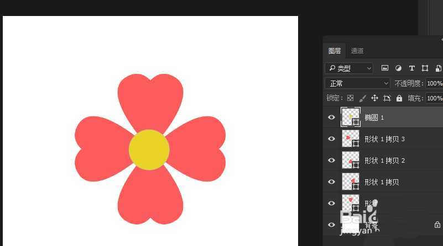Click the lock all padlock icon
Viewport: 443px width, 246px height.
(x=399, y=98)
